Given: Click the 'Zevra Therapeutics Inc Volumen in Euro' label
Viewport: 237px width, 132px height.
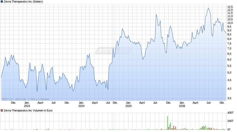Looking at the screenshot, I should (x=28, y=110).
